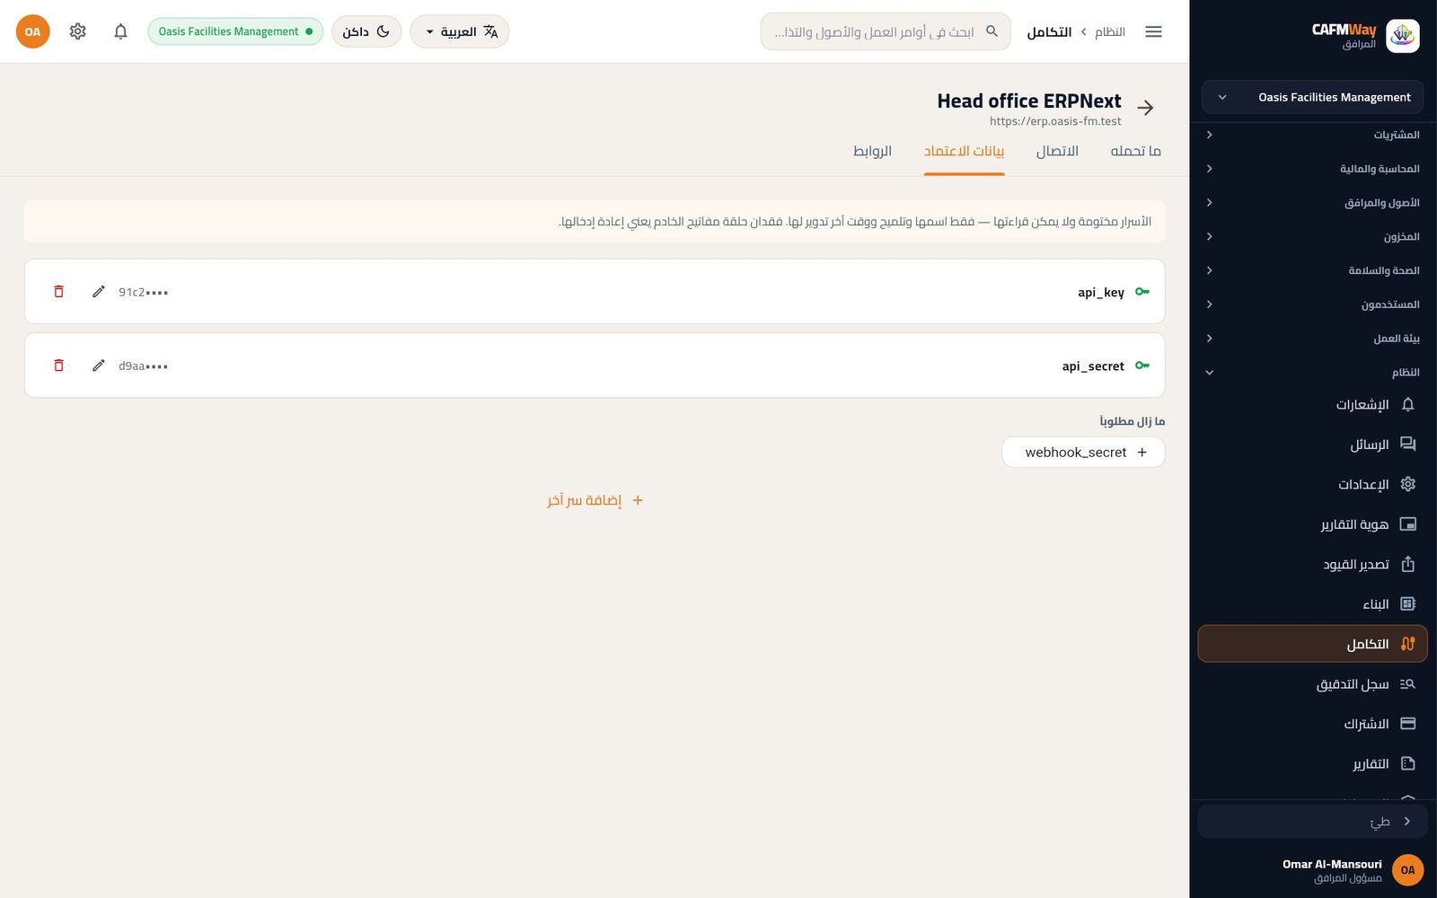Image resolution: width=1437 pixels, height=898 pixels.
Task: Click the d9aa masked secret hint
Action: click(144, 365)
